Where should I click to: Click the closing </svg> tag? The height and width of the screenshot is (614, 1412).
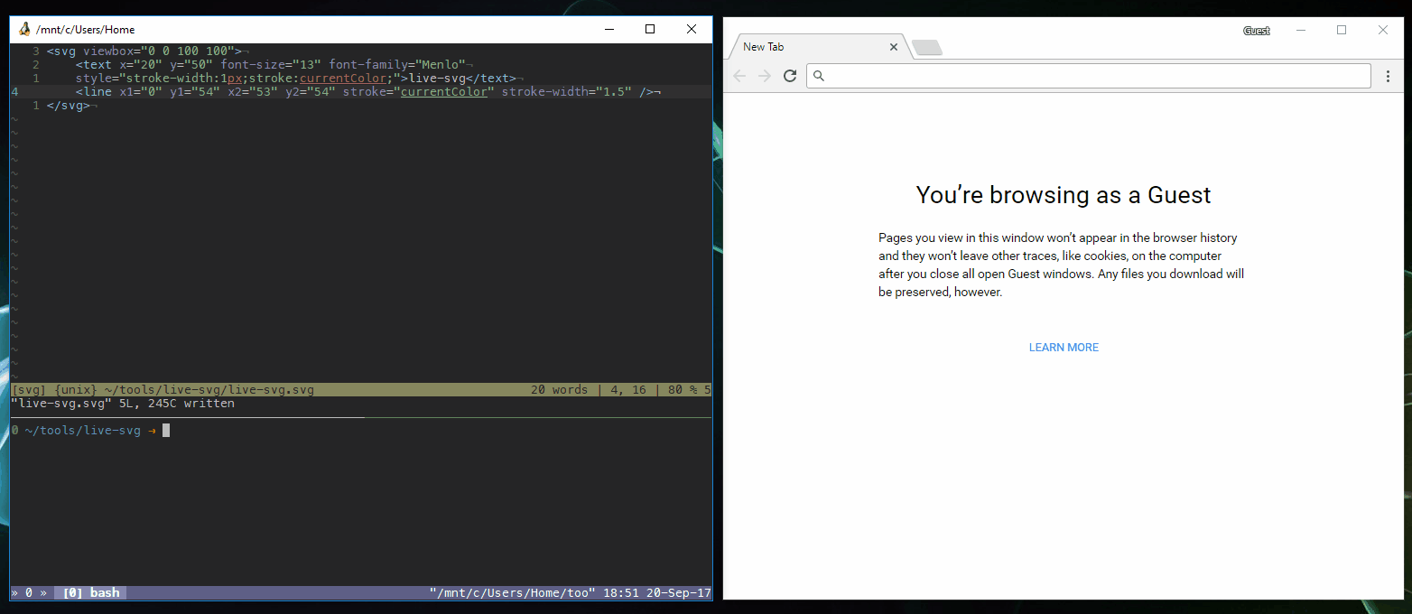[68, 106]
